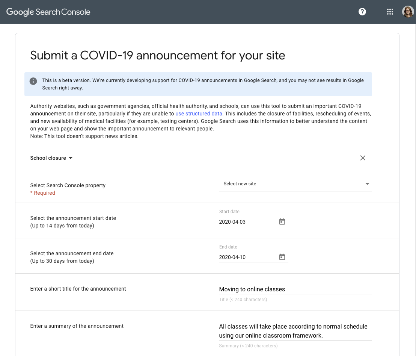The width and height of the screenshot is (416, 356).
Task: Follow the Search Console header home link
Action: coord(48,12)
